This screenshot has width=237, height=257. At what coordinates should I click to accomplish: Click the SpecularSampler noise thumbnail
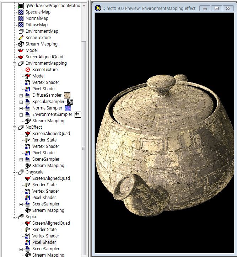[x=70, y=102]
